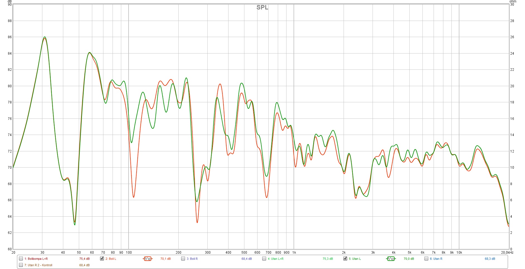Screen dimensions: 525x269
Task: Click the dB unit label on left axis
Action: 10,1
